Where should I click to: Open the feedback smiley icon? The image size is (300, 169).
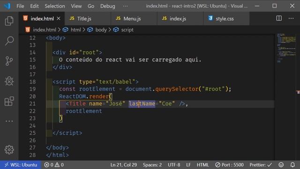[281, 165]
